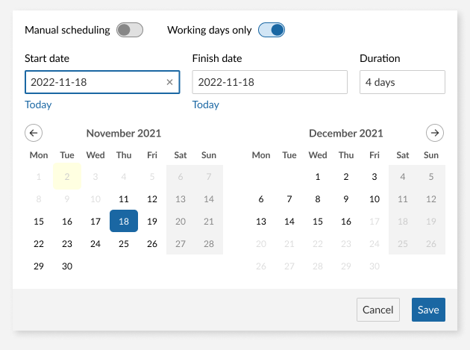Go to next month with right arrow
The width and height of the screenshot is (470, 350).
(x=435, y=133)
